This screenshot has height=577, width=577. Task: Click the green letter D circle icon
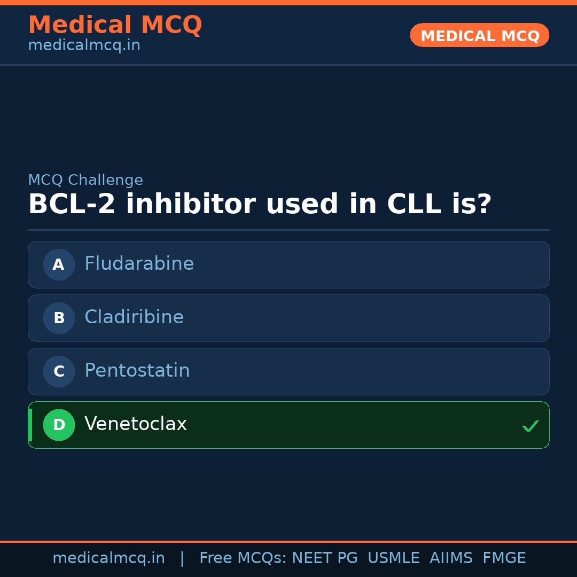click(x=59, y=425)
